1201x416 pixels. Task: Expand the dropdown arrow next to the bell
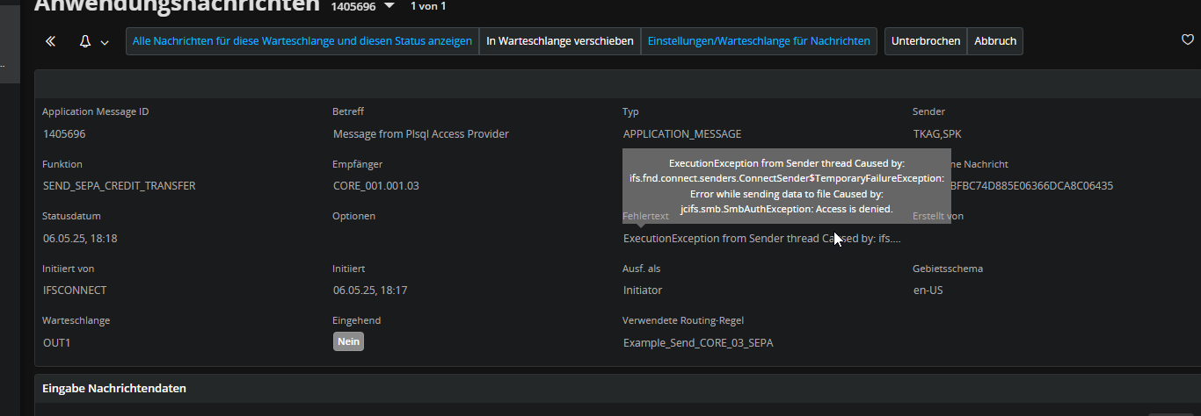point(105,42)
